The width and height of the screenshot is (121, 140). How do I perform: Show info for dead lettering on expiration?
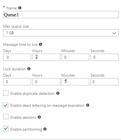click(88, 105)
